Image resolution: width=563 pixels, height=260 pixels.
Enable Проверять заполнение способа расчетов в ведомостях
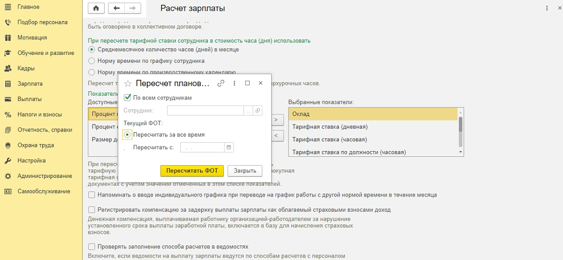click(x=92, y=246)
